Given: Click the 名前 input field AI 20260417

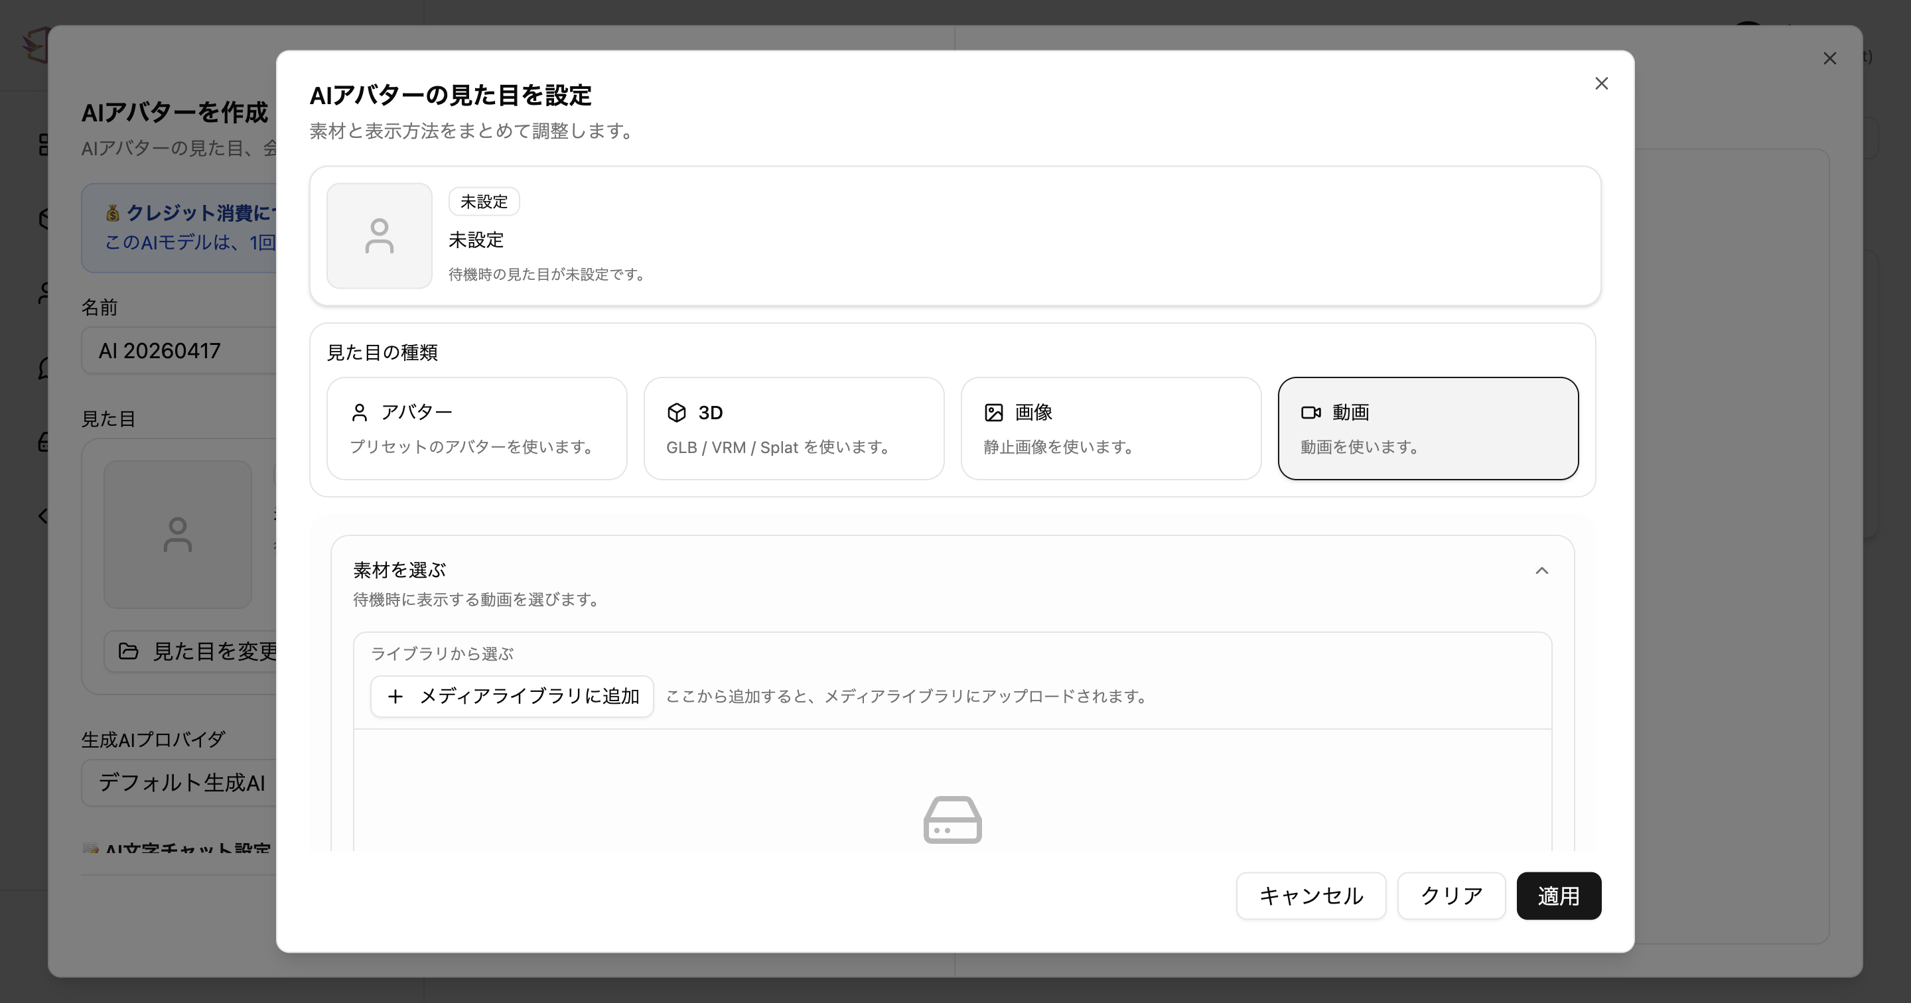Looking at the screenshot, I should pyautogui.click(x=178, y=350).
